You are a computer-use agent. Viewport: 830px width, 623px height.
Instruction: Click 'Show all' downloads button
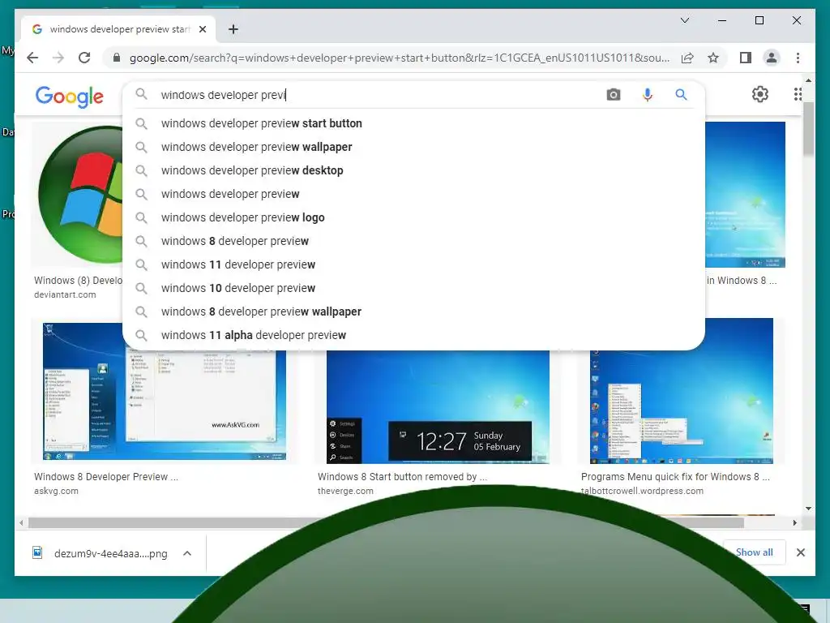755,552
